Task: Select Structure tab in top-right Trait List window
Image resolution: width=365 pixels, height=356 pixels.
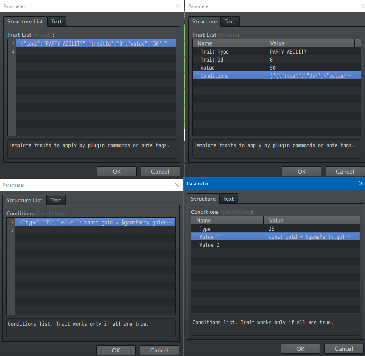Action: pos(204,22)
